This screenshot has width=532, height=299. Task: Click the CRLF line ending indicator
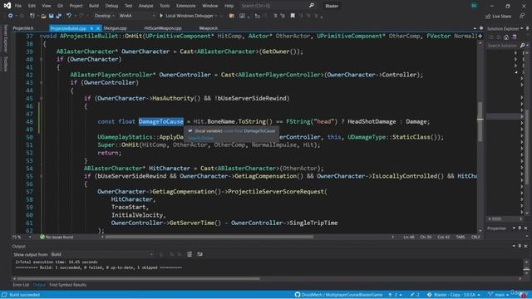click(475, 237)
